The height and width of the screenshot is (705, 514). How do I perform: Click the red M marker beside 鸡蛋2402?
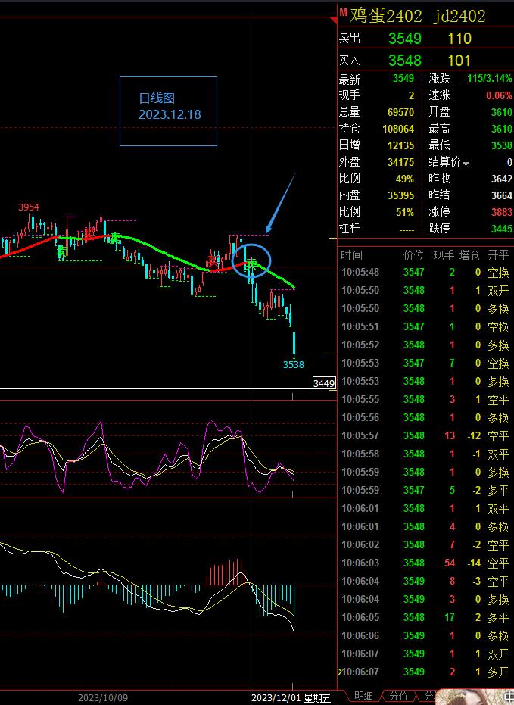click(343, 12)
